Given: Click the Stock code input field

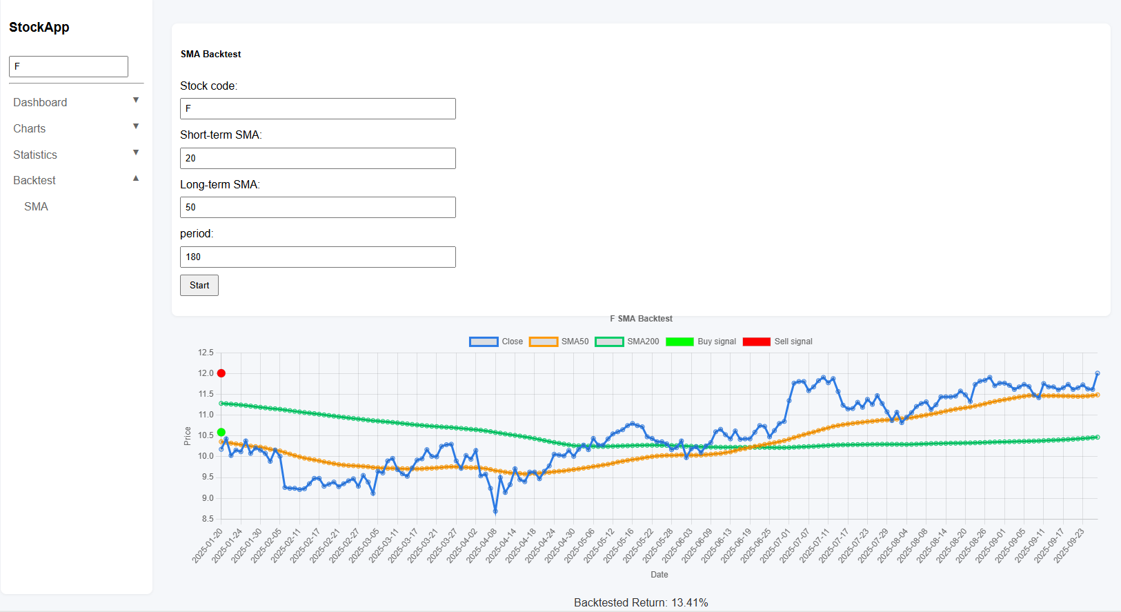Looking at the screenshot, I should [x=317, y=109].
